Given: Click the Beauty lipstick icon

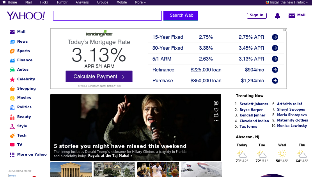Looking at the screenshot, I should (x=12, y=117).
